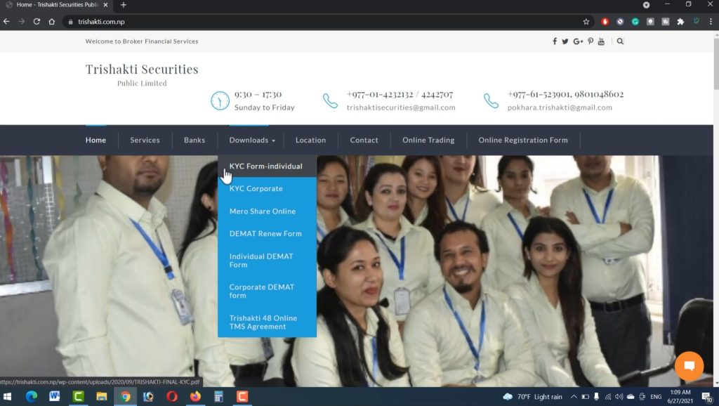This screenshot has width=719, height=406.
Task: Open the Pinterest social icon
Action: (590, 41)
